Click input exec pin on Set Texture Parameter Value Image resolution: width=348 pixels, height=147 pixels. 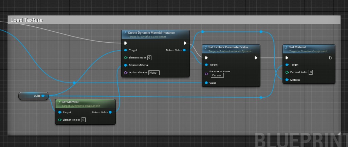(x=206, y=58)
